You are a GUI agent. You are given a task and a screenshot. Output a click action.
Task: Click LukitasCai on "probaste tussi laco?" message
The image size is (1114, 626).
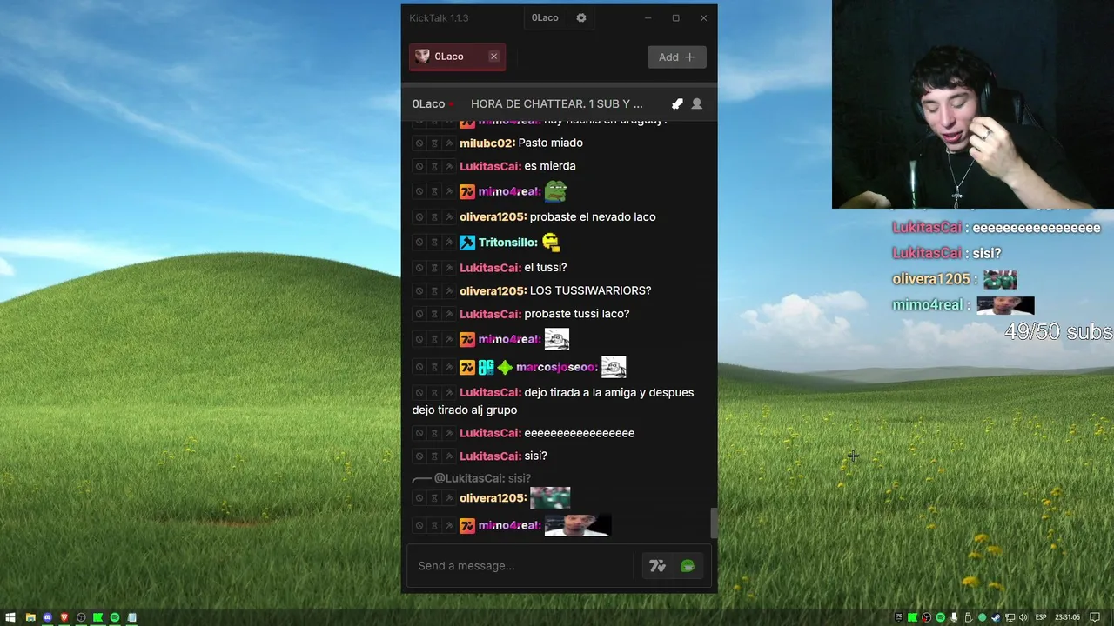(491, 314)
